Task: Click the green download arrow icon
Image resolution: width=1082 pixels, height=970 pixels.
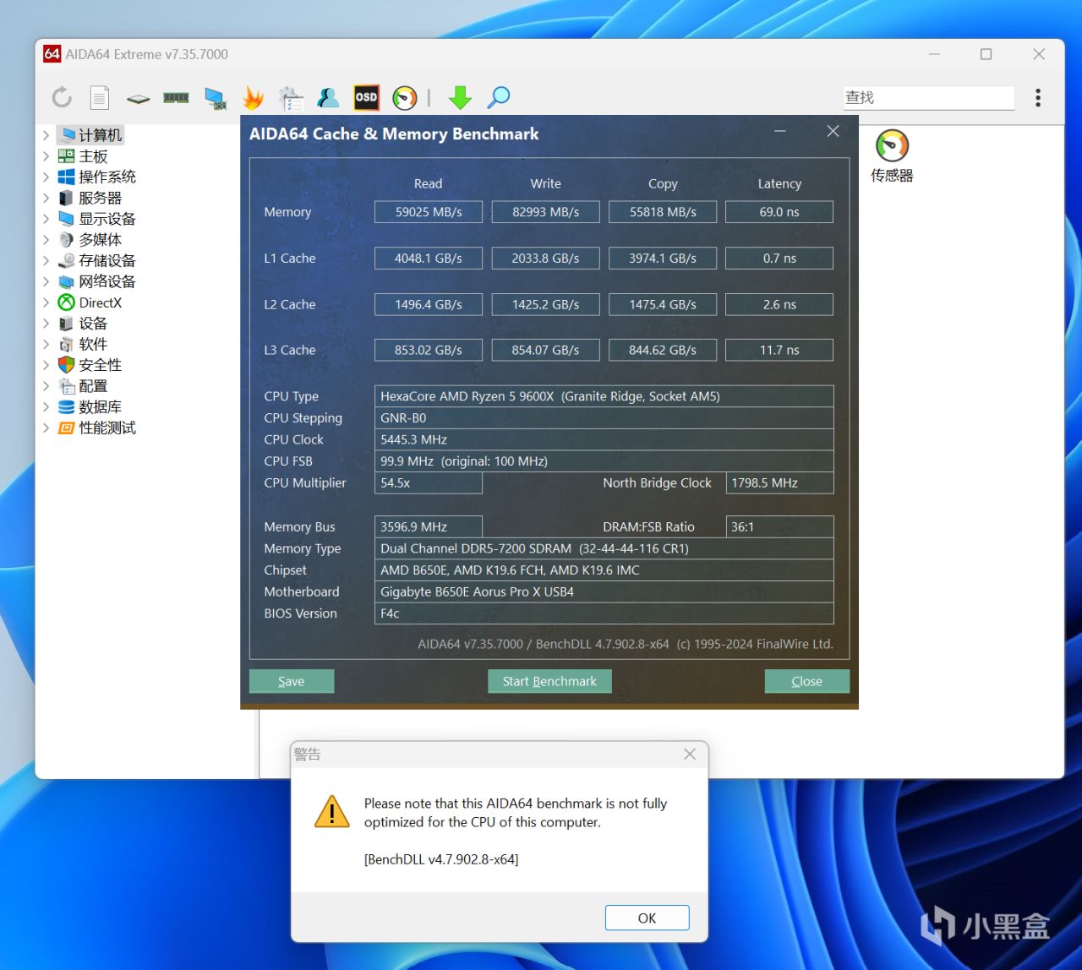Action: click(x=460, y=98)
